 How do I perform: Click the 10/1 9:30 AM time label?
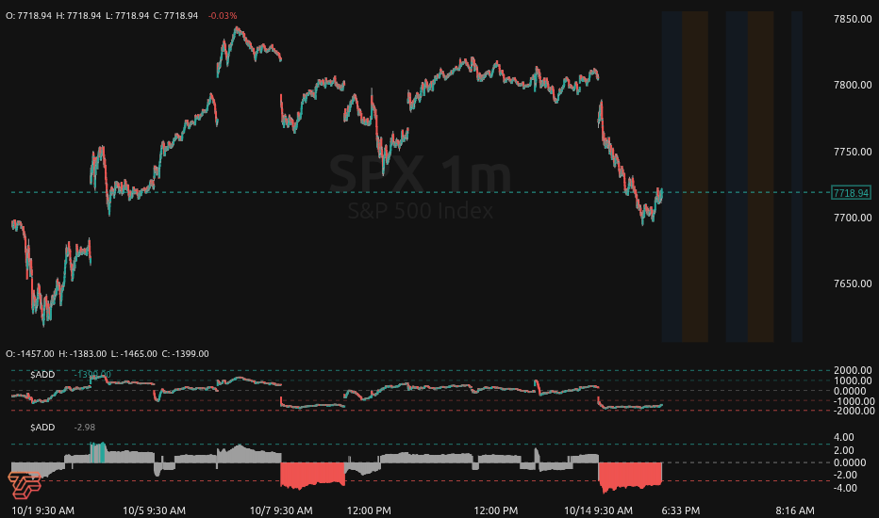coord(42,510)
